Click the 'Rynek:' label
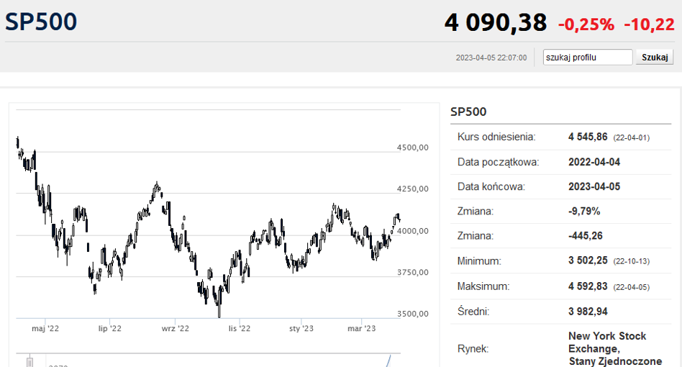 pos(473,349)
